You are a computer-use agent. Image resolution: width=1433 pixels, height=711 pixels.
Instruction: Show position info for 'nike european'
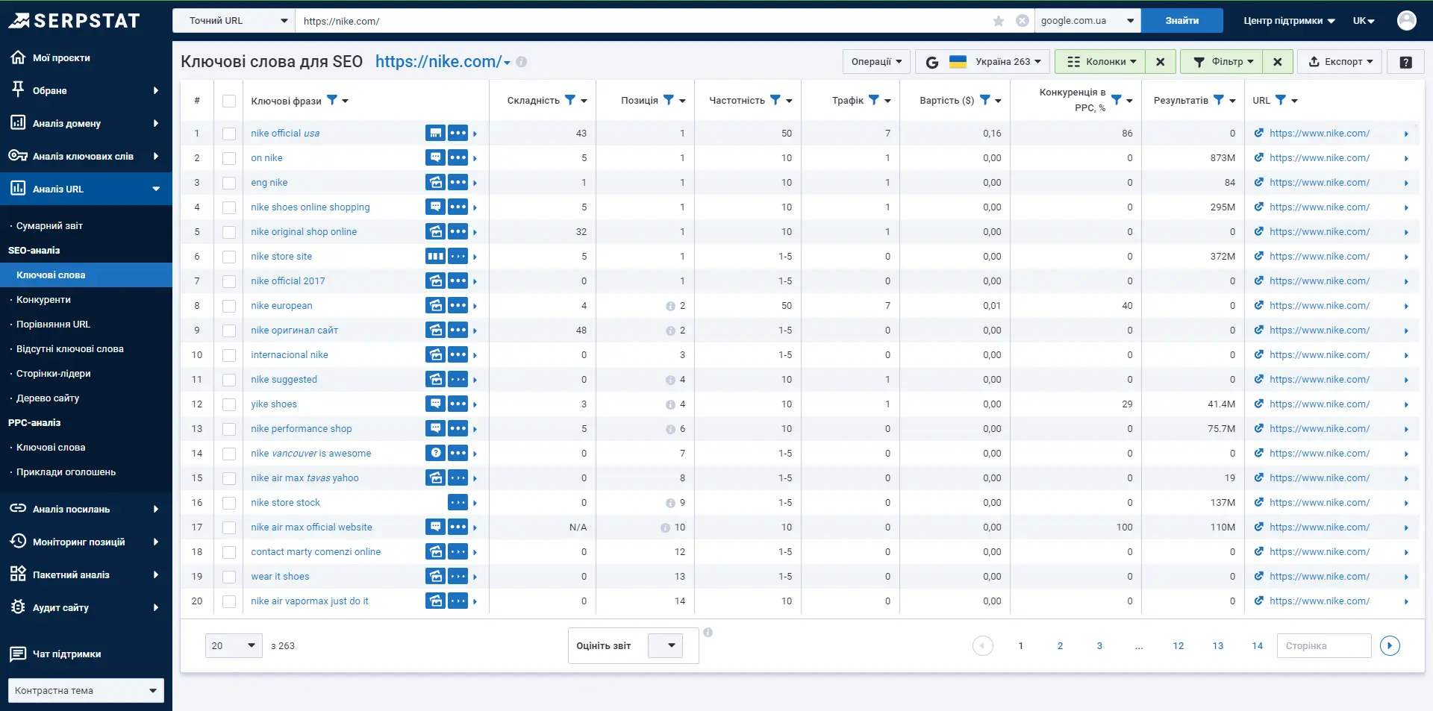coord(670,306)
